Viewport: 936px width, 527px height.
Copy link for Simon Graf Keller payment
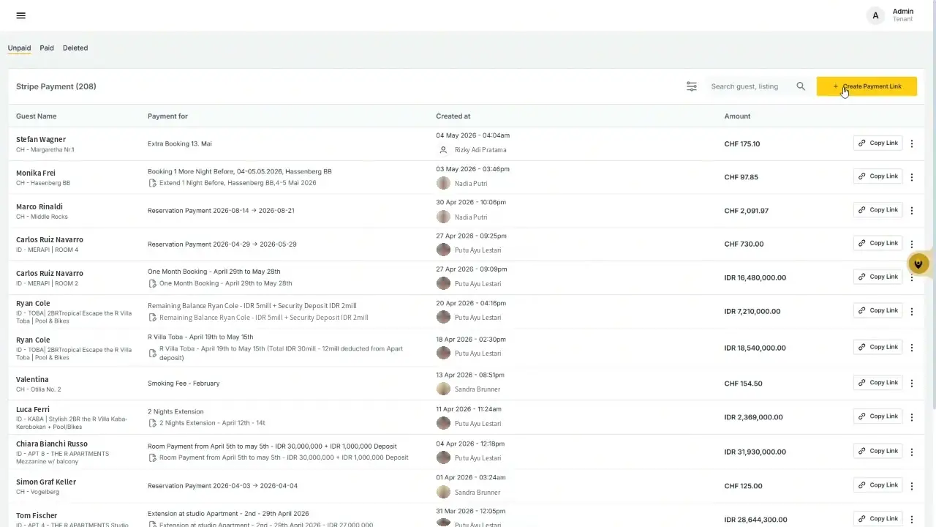[x=877, y=485]
